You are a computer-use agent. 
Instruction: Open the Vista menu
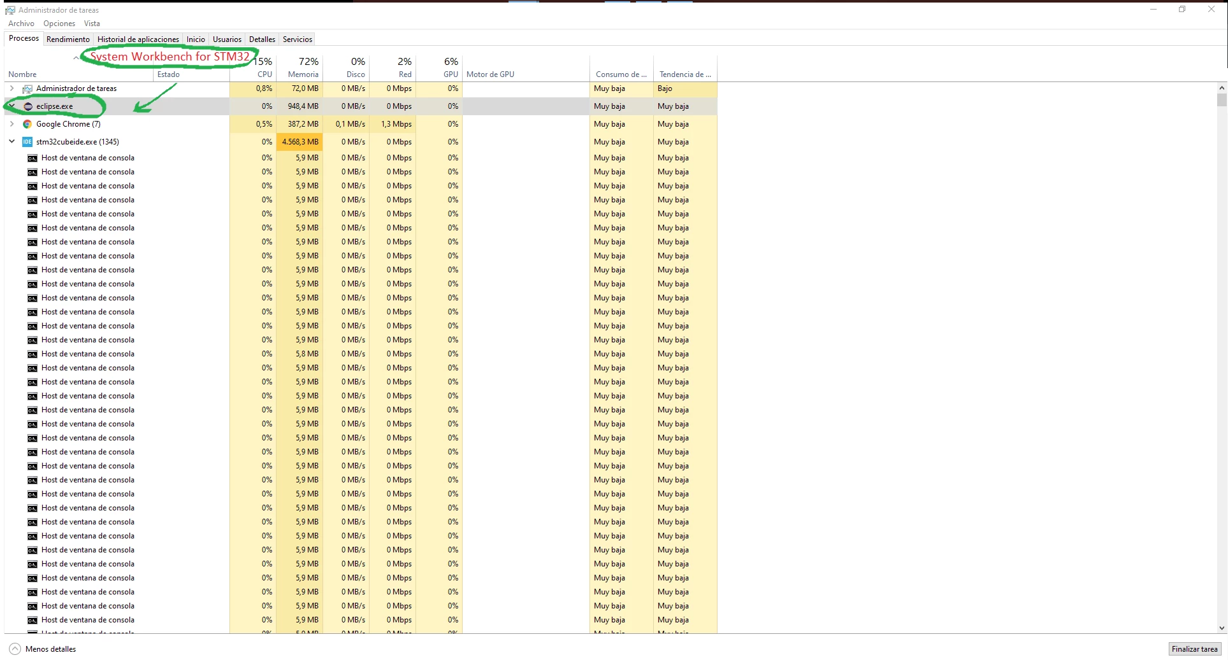[x=92, y=24]
